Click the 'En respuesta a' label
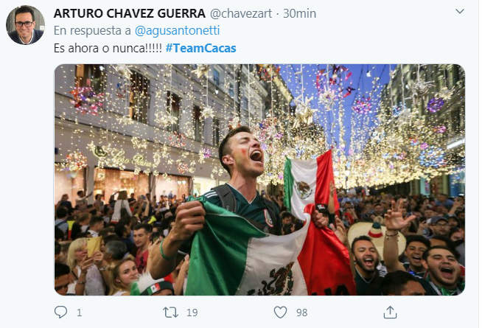Image resolution: width=482 pixels, height=328 pixels. (x=92, y=30)
